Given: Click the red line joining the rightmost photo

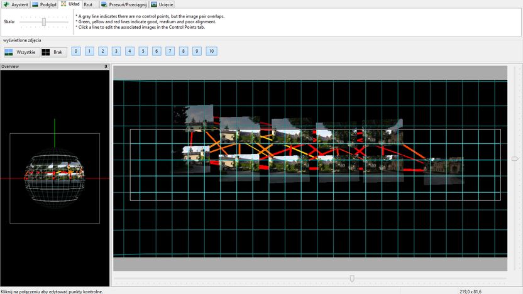Looking at the screenshot, I should [x=414, y=170].
